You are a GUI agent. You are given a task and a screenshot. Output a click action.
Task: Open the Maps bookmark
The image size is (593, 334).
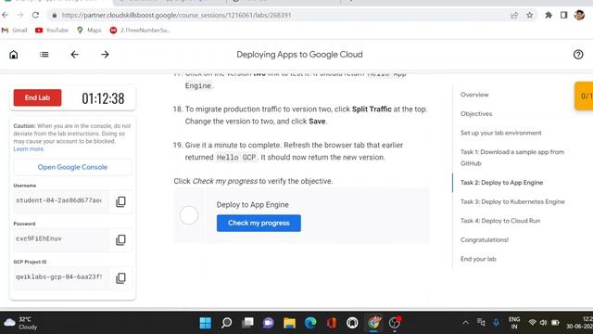tap(89, 31)
